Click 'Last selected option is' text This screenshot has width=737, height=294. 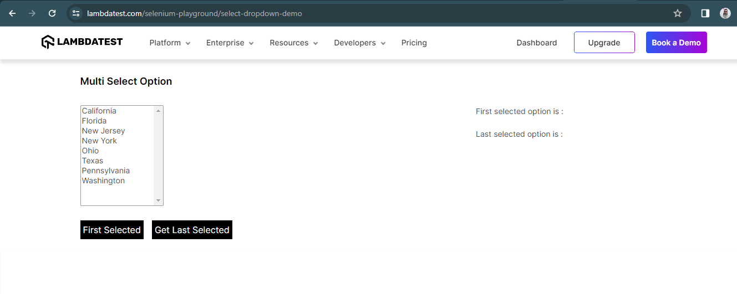[519, 134]
